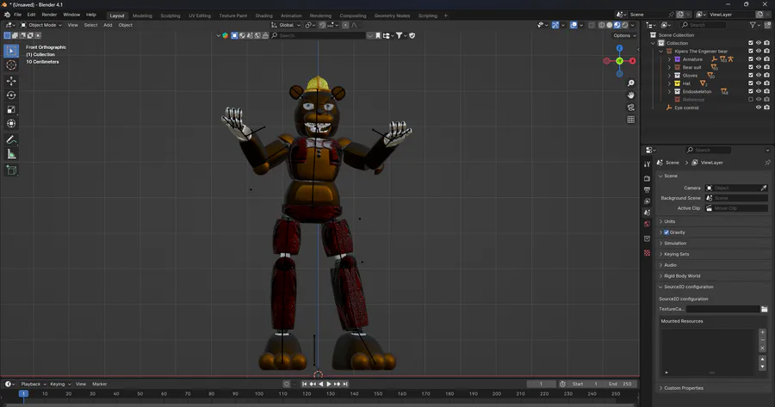775x407 pixels.
Task: Exclude Armature from the view layer
Action: (750, 59)
